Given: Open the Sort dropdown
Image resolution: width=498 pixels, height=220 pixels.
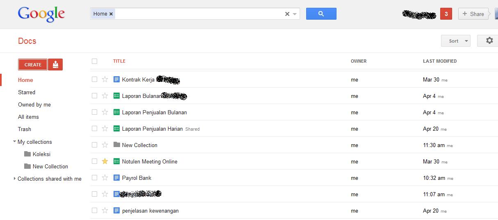Looking at the screenshot, I should coord(456,41).
